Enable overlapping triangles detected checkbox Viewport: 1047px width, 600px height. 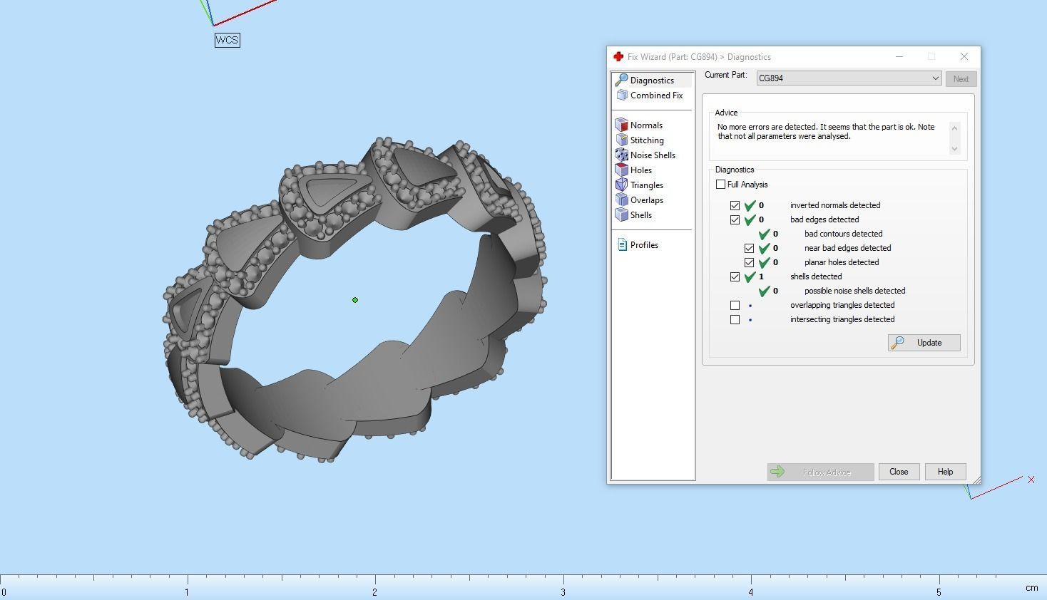pos(735,305)
